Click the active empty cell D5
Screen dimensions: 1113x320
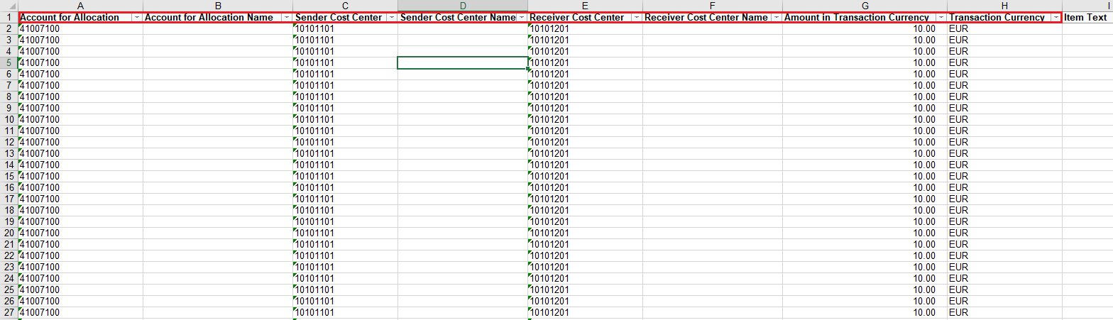pos(463,62)
